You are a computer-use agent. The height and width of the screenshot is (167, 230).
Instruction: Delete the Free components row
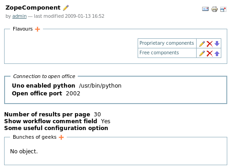pos(209,53)
